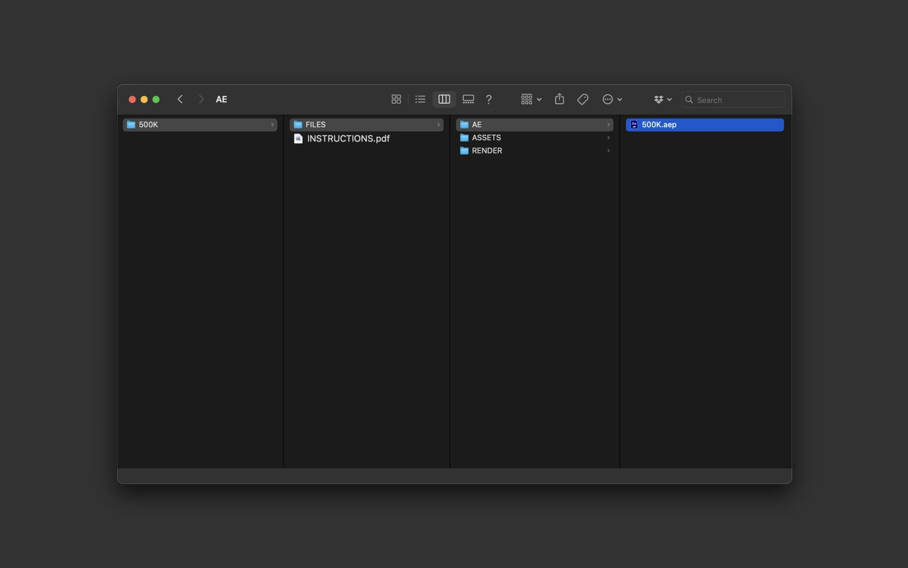Image resolution: width=908 pixels, height=568 pixels.
Task: Switch to gallery view
Action: click(x=468, y=100)
